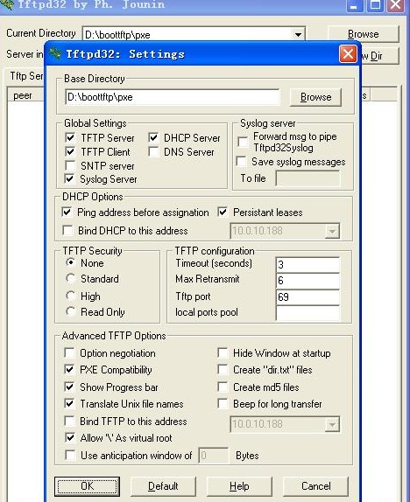The height and width of the screenshot is (502, 410).
Task: Open the Current Directory dropdown
Action: point(298,34)
